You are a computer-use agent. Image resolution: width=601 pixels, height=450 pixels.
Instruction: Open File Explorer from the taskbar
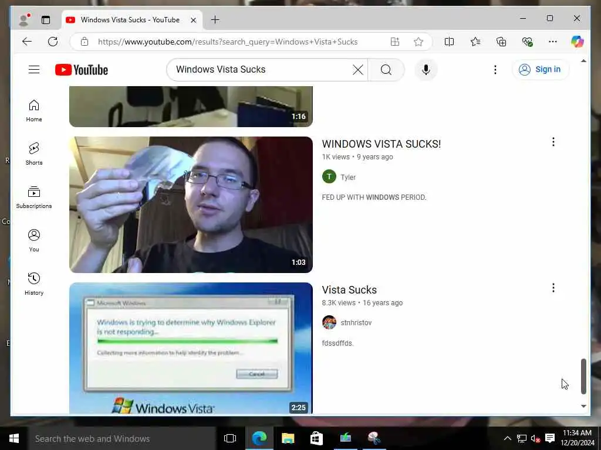point(288,438)
